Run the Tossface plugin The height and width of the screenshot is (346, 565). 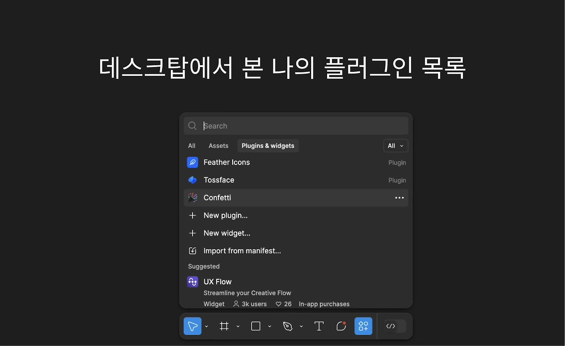296,180
